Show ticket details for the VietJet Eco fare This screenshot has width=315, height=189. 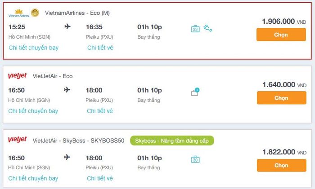tap(100, 111)
